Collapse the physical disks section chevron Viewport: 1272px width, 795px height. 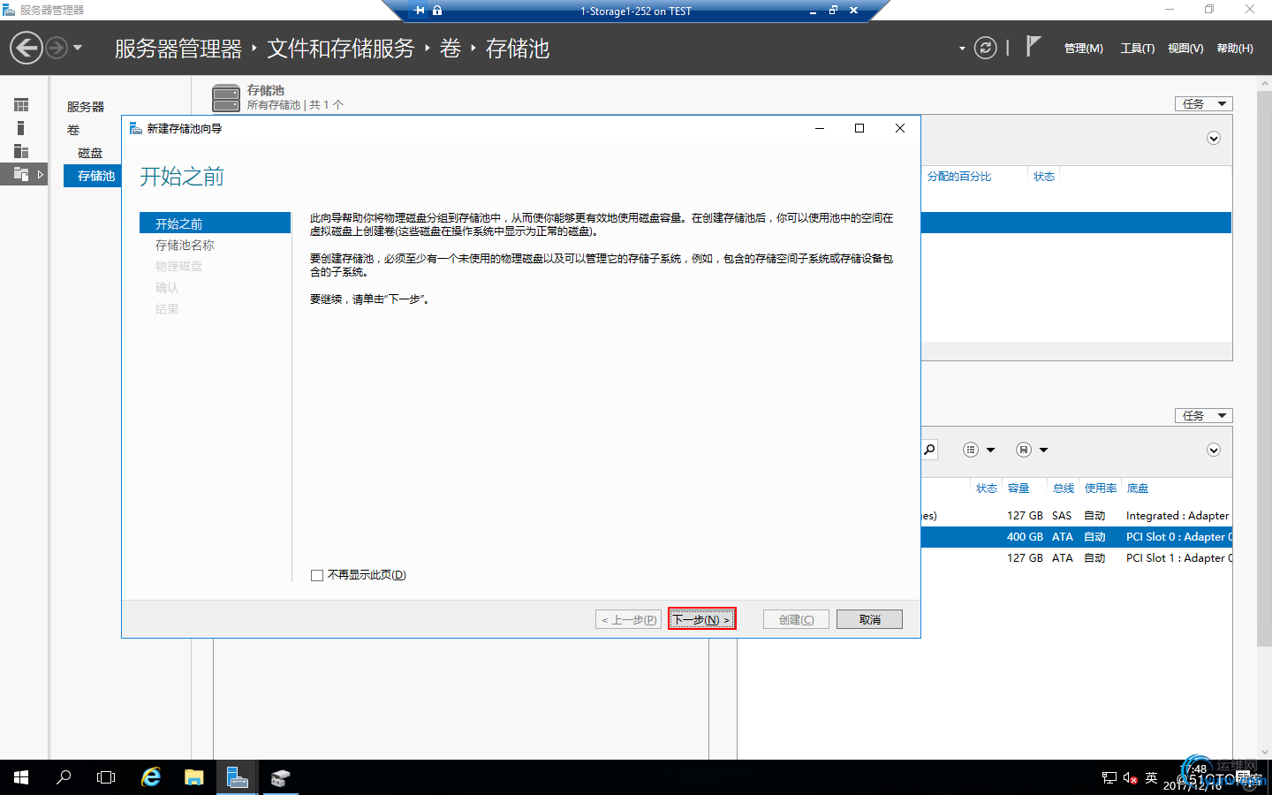point(1214,450)
